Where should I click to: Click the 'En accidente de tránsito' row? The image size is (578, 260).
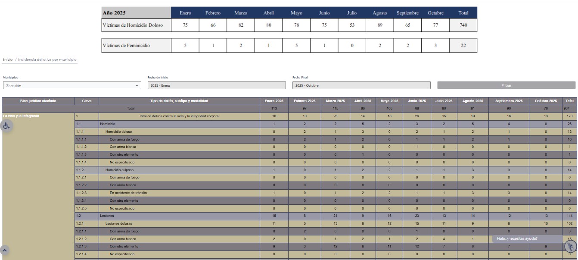(x=128, y=193)
